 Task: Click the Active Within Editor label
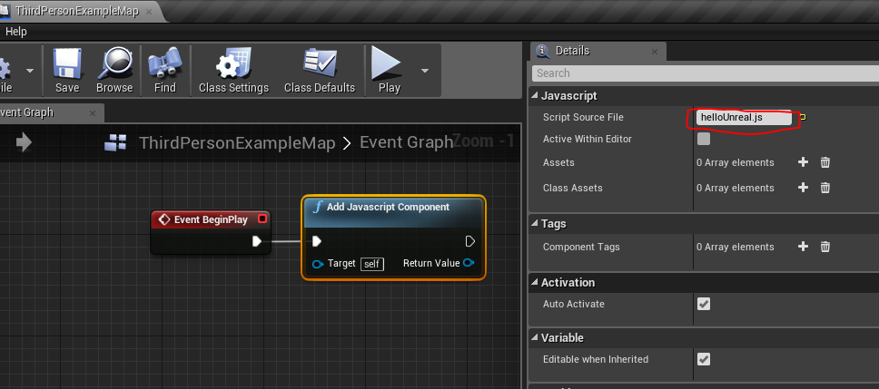pyautogui.click(x=588, y=139)
